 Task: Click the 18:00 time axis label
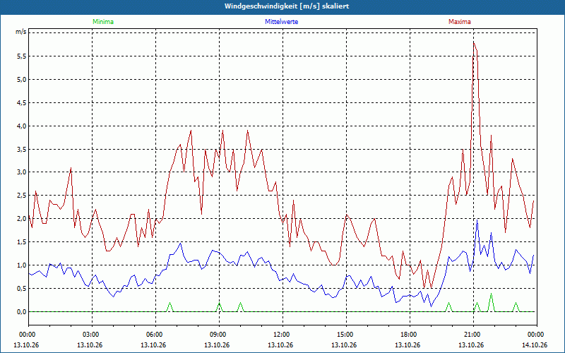(x=410, y=334)
